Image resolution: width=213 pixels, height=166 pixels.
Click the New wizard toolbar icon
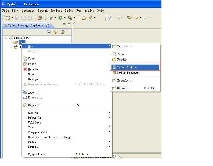[x=8, y=18]
